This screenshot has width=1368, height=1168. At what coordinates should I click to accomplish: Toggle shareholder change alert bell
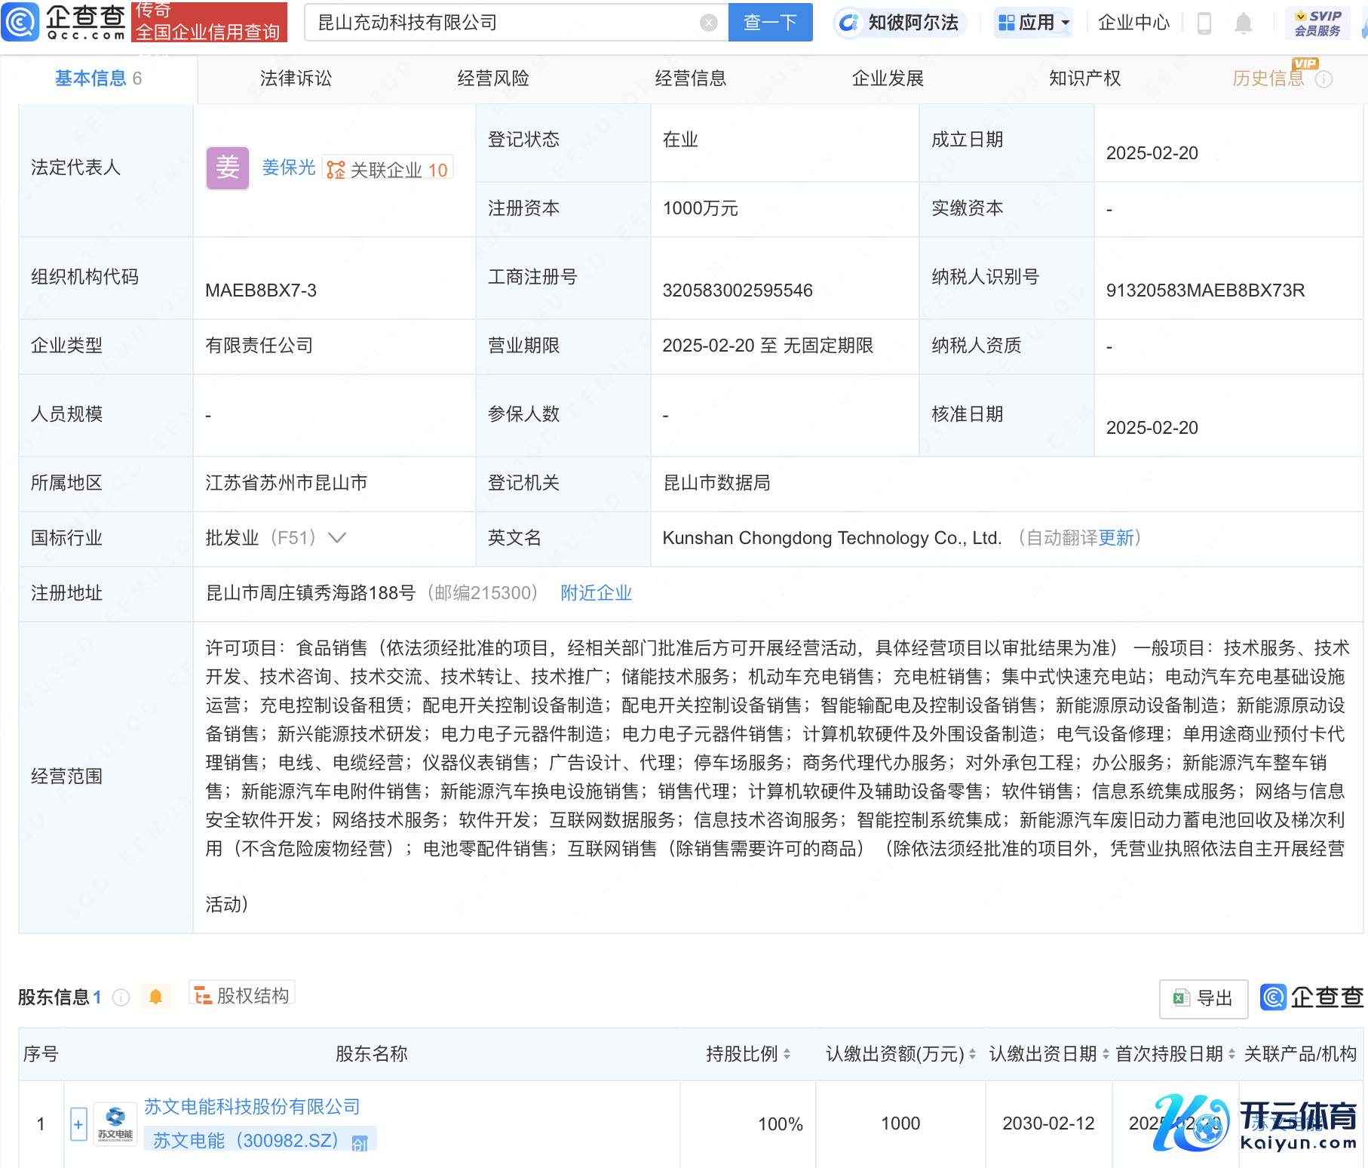[x=155, y=997]
